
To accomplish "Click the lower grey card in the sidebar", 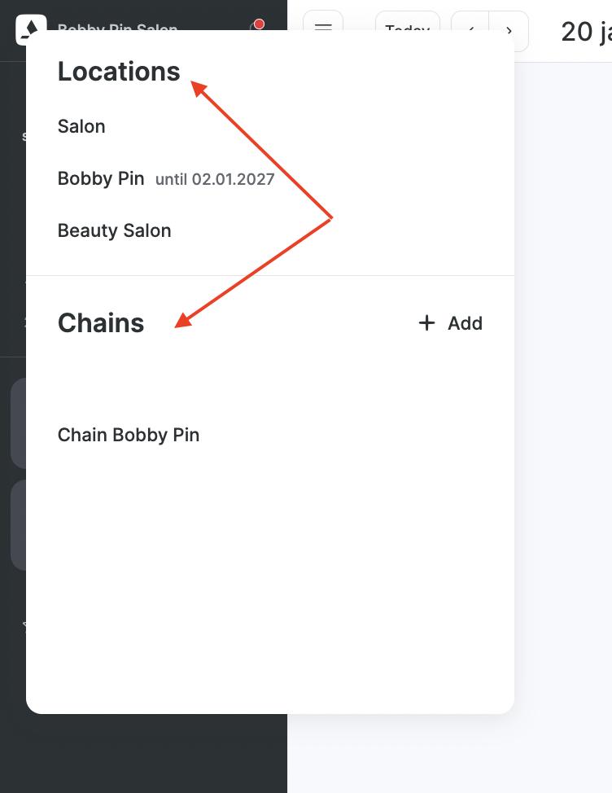I will click(x=18, y=525).
